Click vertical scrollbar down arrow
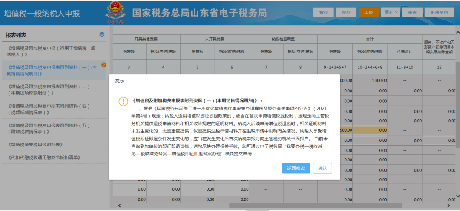Viewport: 460px width, 211px height. click(457, 196)
